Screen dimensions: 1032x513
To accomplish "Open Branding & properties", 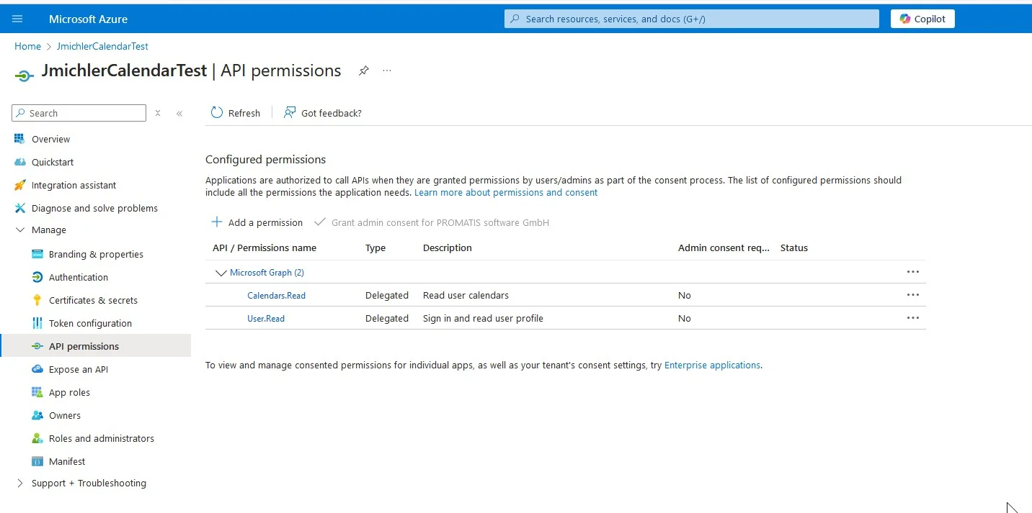I will [96, 254].
